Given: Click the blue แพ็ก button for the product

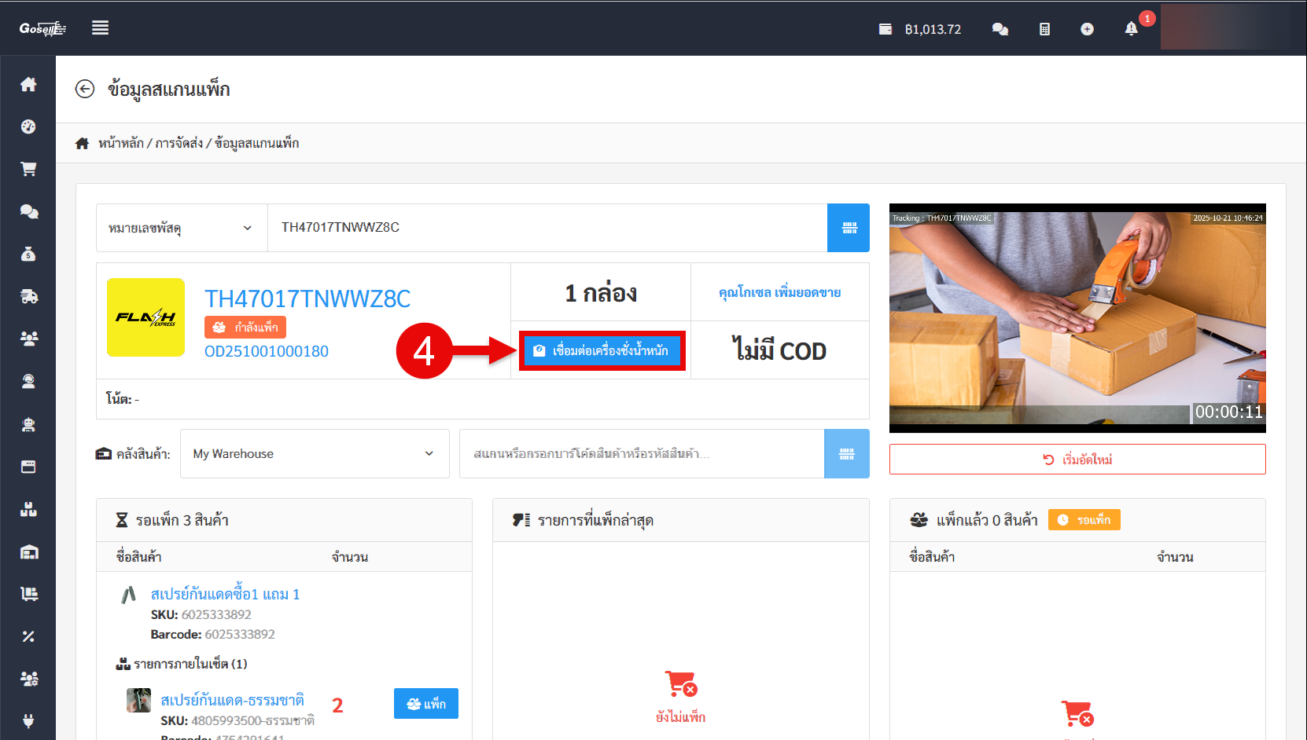Looking at the screenshot, I should tap(425, 704).
